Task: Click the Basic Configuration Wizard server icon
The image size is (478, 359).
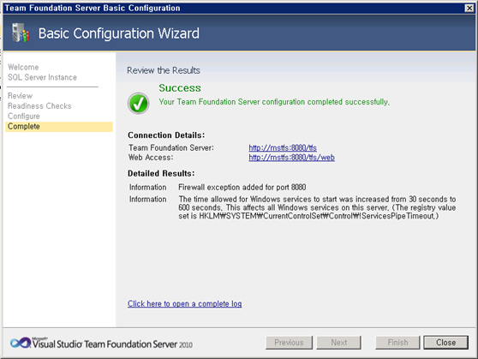Action: coord(21,33)
